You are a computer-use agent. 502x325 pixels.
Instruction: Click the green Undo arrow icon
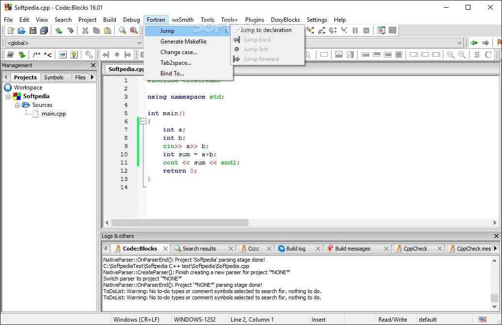tap(59, 30)
